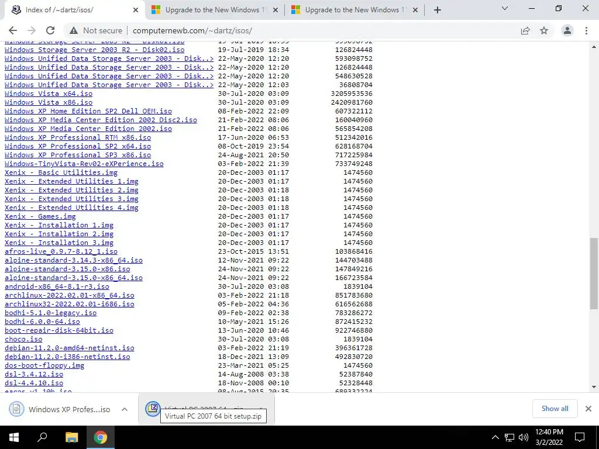Download bodhi-6.0.0-64.iso

click(42, 322)
